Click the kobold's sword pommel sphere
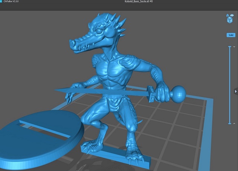Image resolution: width=238 pixels, height=171 pixels. 178,94
